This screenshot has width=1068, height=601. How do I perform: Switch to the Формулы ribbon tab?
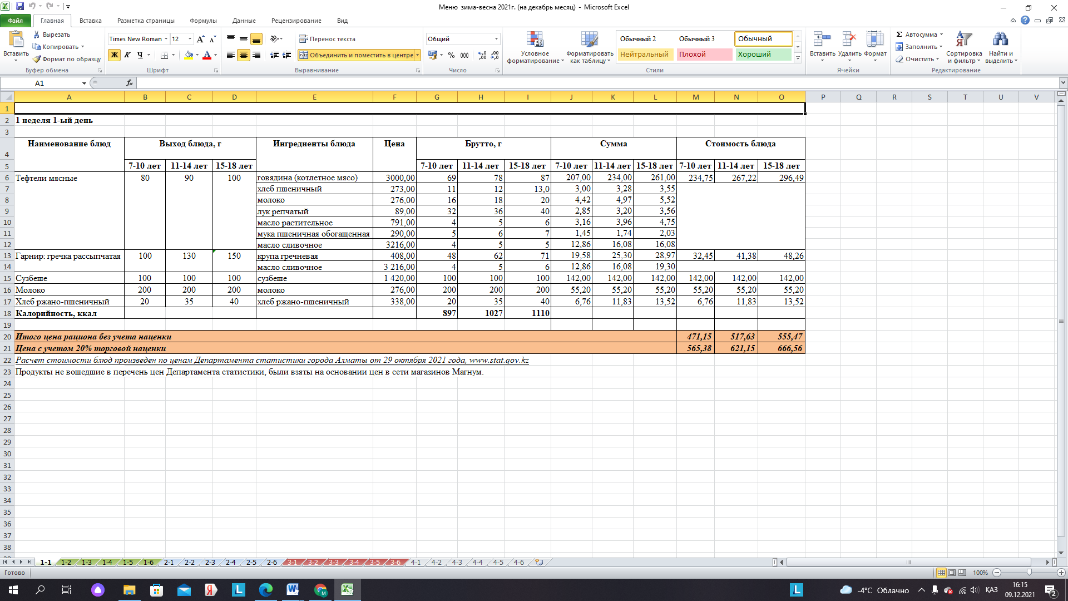203,21
